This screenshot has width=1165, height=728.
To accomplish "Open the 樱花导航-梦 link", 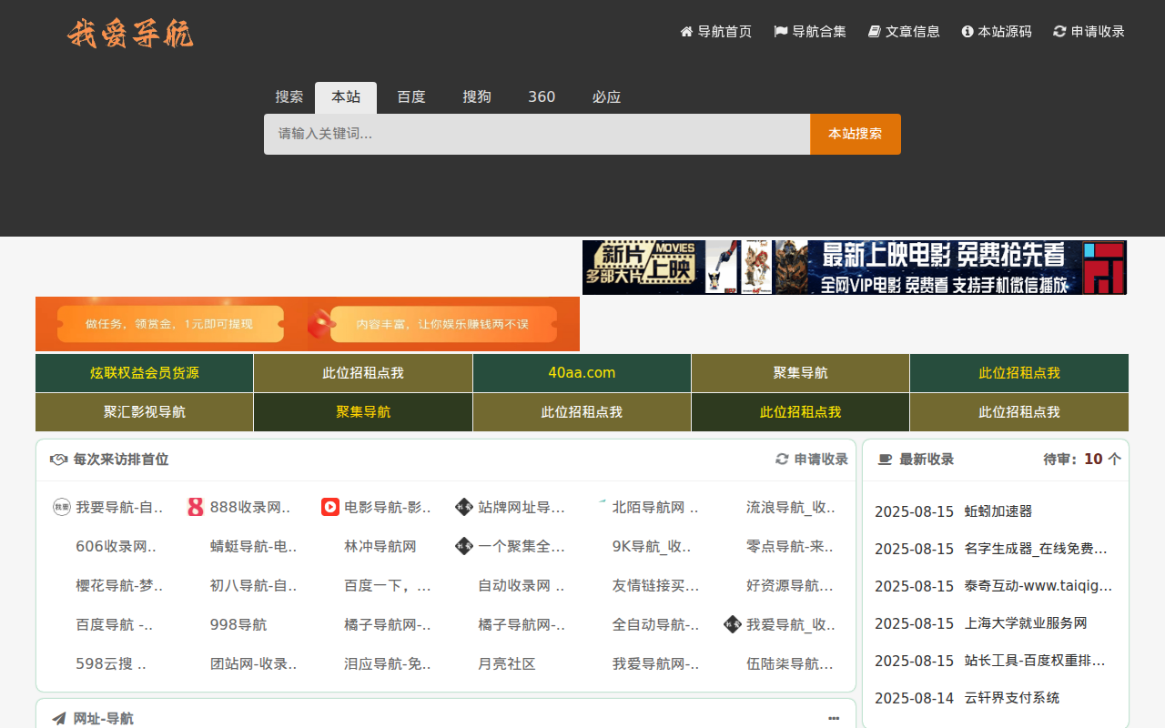I will pyautogui.click(x=120, y=585).
